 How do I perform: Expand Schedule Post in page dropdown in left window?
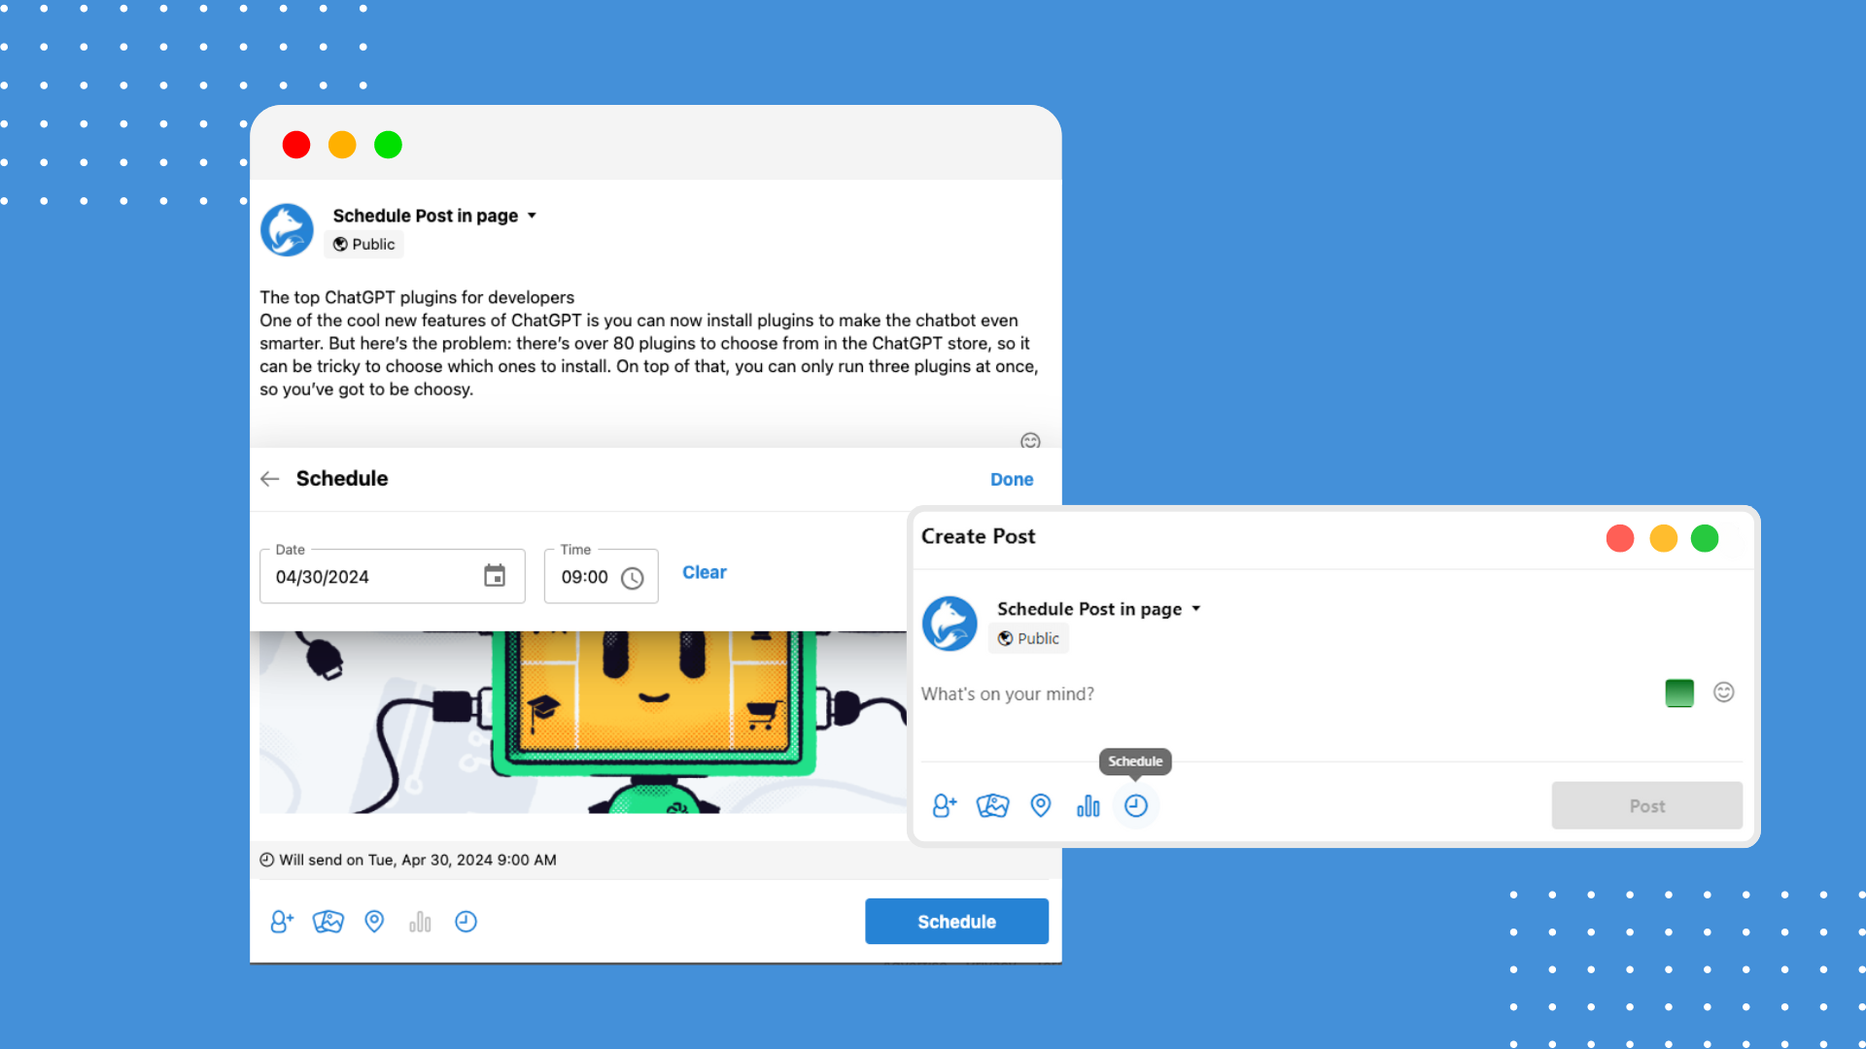click(532, 216)
